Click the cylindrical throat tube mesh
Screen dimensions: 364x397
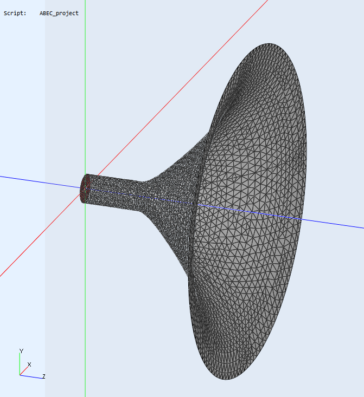[x=114, y=192]
